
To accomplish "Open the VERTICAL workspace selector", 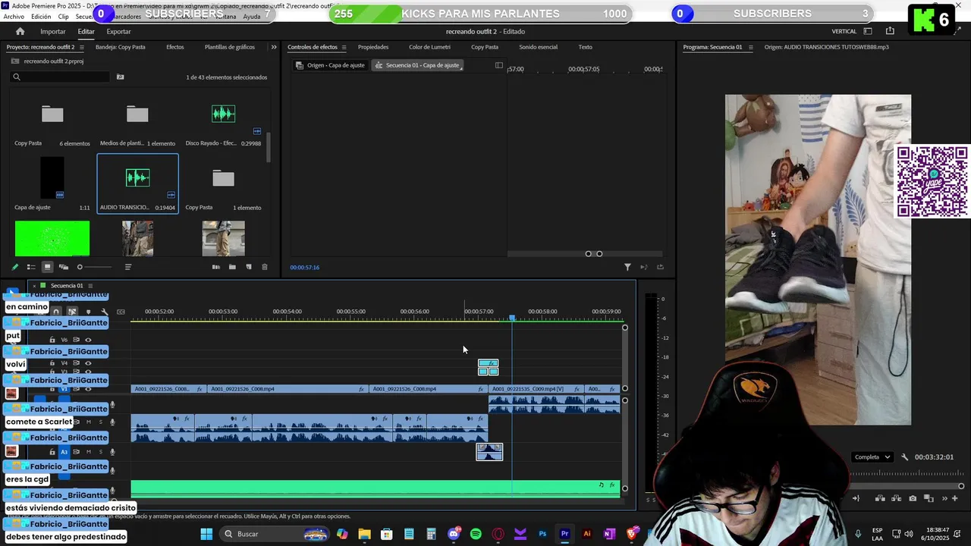I will [844, 31].
